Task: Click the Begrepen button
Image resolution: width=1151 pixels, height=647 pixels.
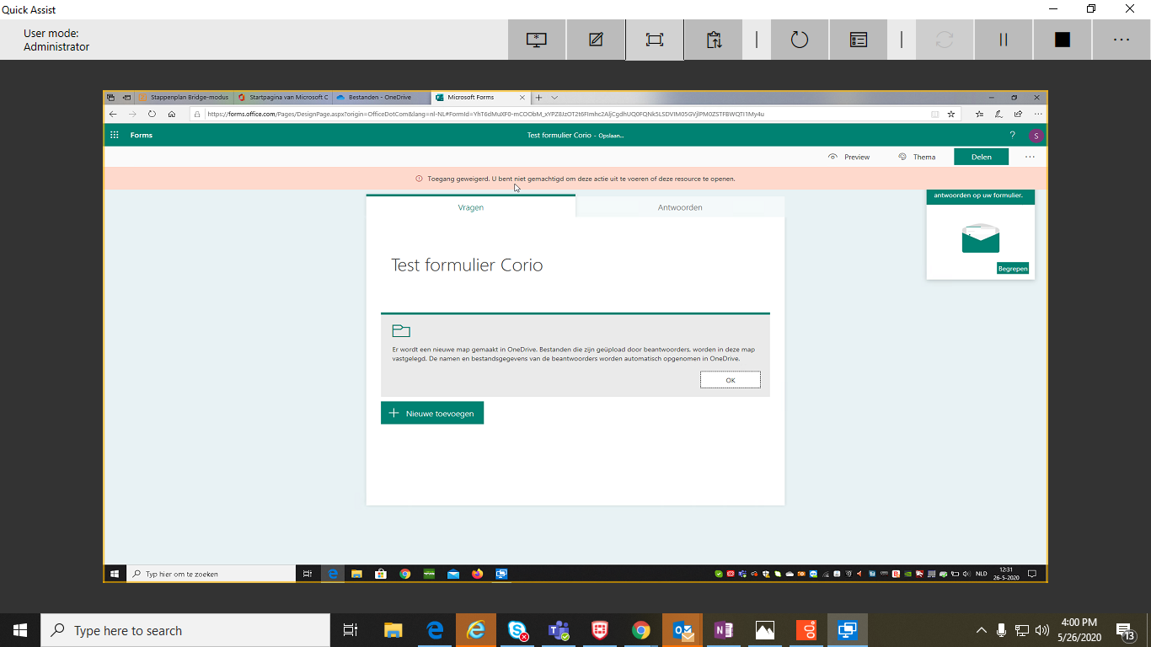Action: [1013, 268]
